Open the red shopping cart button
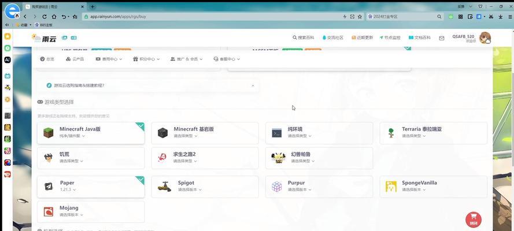The height and width of the screenshot is (231, 514). (x=474, y=219)
